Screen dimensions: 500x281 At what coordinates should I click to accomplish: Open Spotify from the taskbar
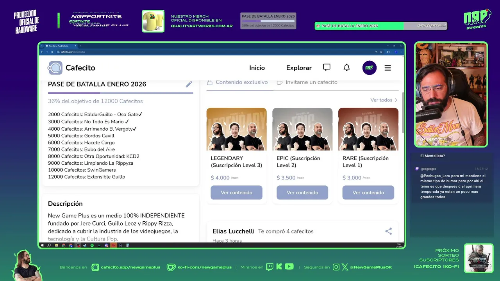pyautogui.click(x=92, y=245)
